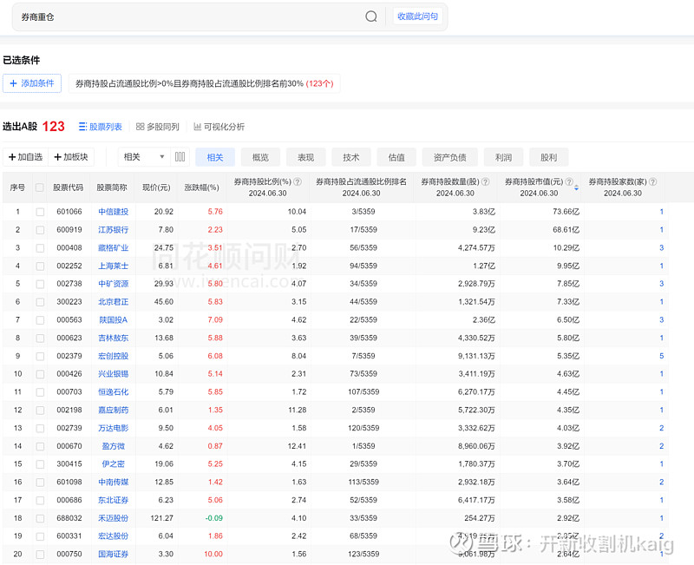Click help icon beside 券商持股数量(股) header

click(486, 181)
